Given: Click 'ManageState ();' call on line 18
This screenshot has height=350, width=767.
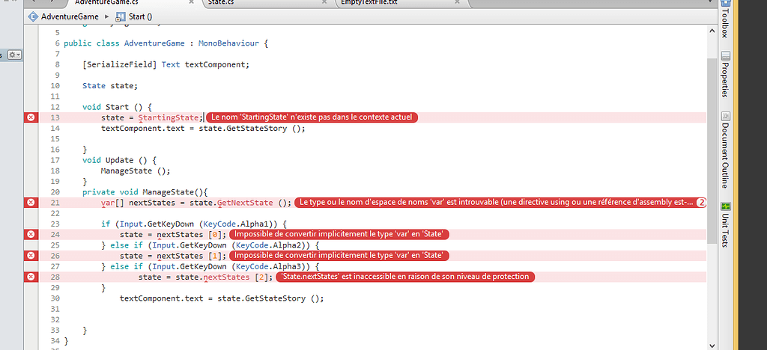Looking at the screenshot, I should [136, 171].
